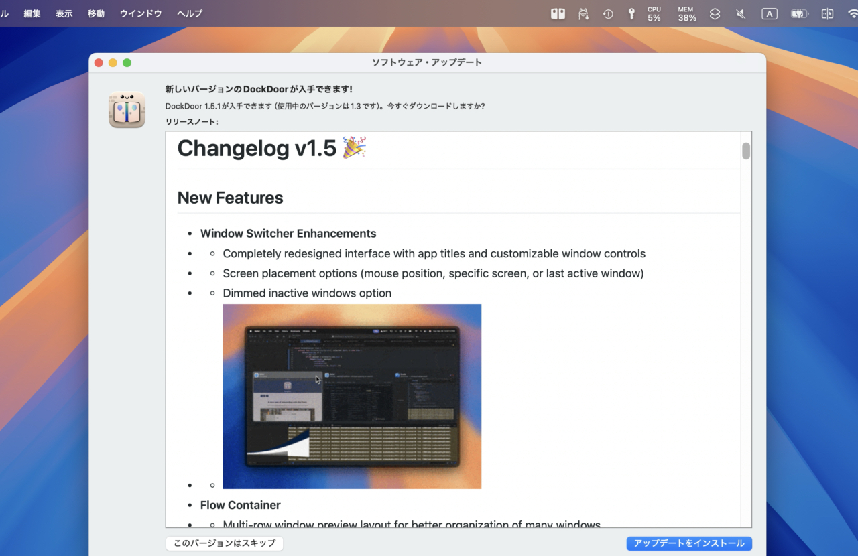Click the 'Screen placement options' line

pos(433,273)
